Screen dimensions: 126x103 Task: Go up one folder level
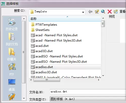point(97,12)
